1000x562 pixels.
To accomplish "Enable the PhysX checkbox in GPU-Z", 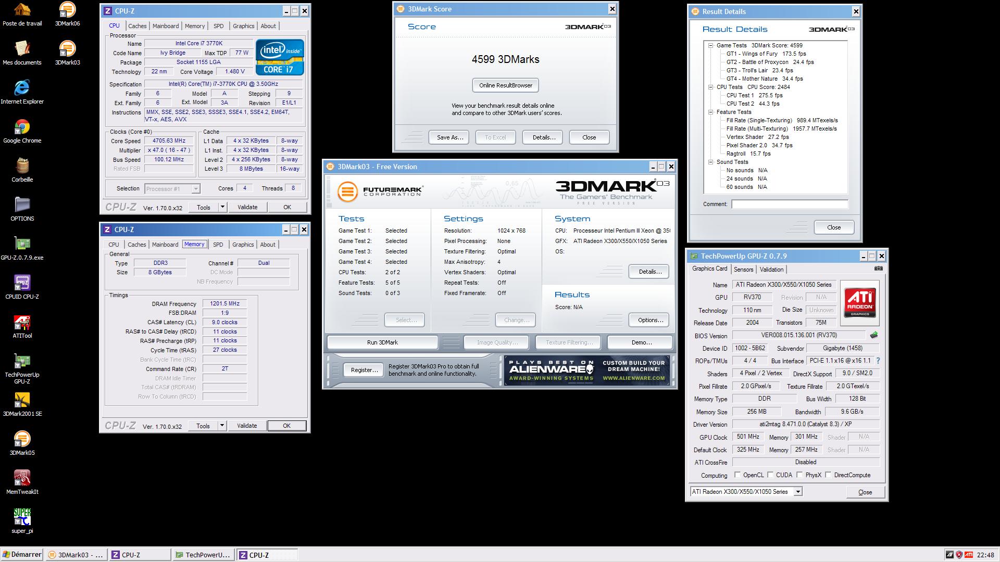I will tap(799, 475).
